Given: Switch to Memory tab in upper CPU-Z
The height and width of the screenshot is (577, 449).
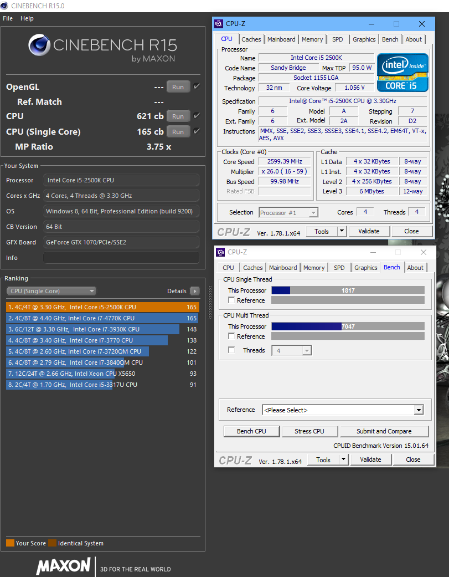Looking at the screenshot, I should point(312,39).
